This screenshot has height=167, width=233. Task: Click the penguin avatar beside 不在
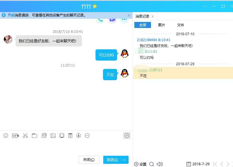point(125,73)
